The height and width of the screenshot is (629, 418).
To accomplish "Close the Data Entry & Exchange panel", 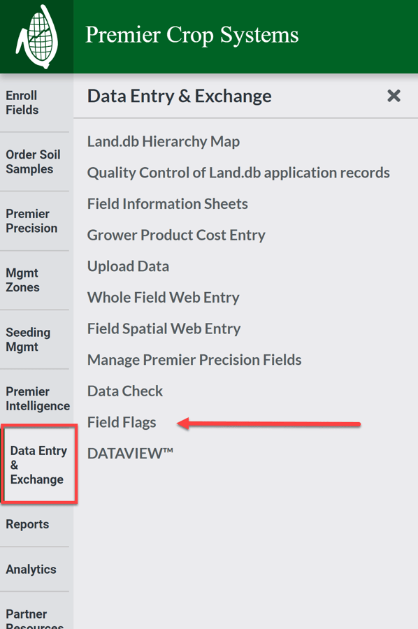I will point(394,96).
